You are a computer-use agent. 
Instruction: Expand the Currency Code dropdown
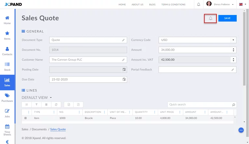pos(233,40)
